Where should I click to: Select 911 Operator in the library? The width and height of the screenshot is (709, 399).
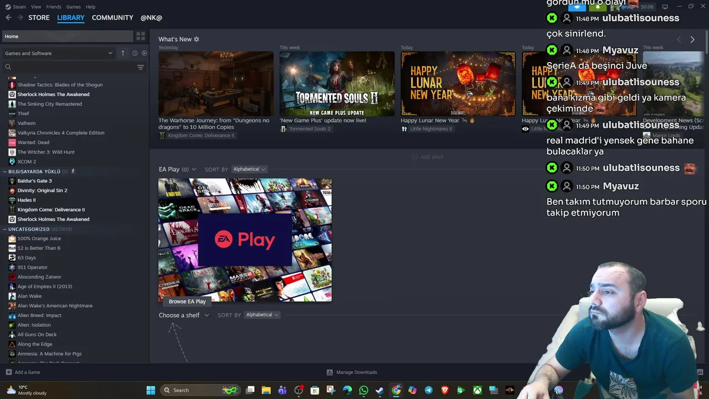pyautogui.click(x=32, y=267)
